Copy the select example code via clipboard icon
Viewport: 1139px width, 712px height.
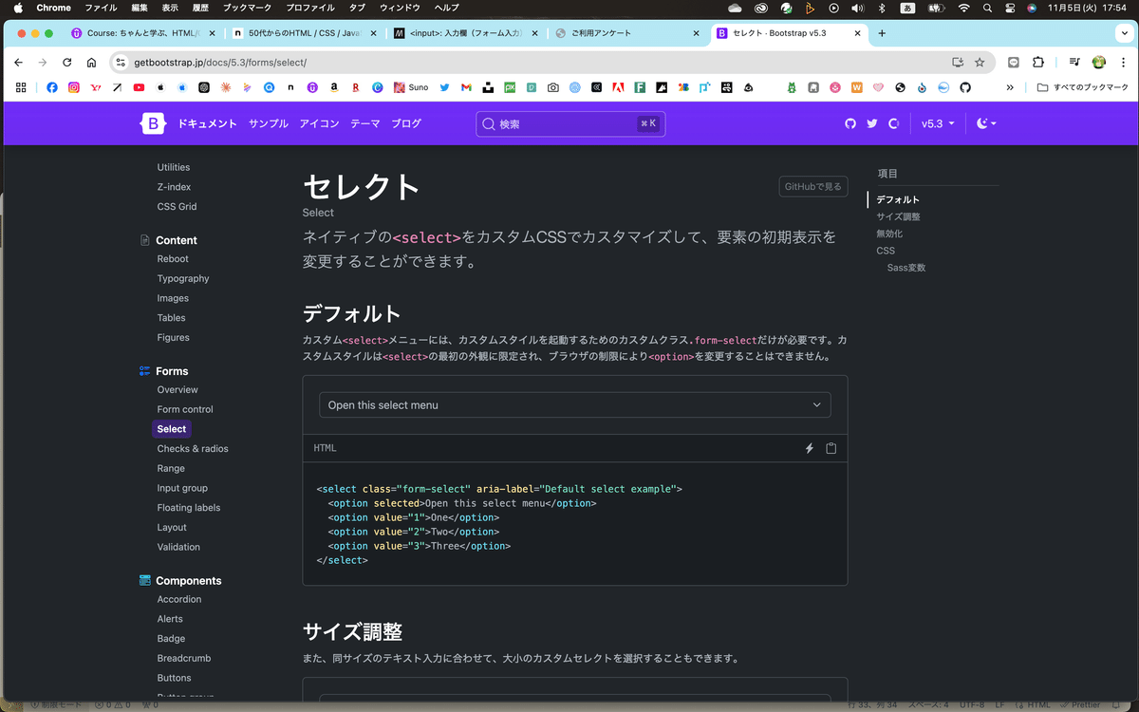[x=831, y=447]
